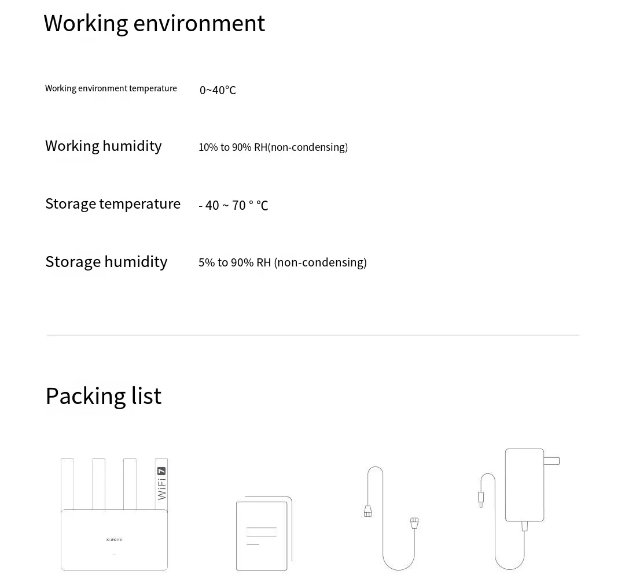Image resolution: width=625 pixels, height=578 pixels.
Task: Click the 0~40°C temperature value
Action: click(x=218, y=90)
